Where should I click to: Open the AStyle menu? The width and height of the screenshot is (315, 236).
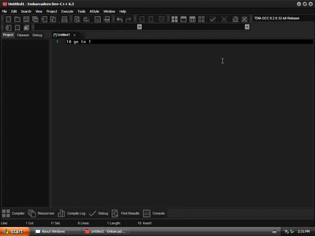pos(94,11)
